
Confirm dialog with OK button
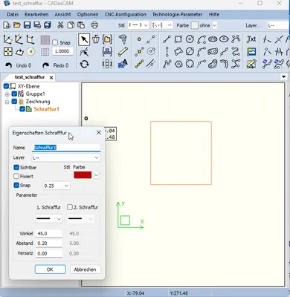(x=51, y=270)
